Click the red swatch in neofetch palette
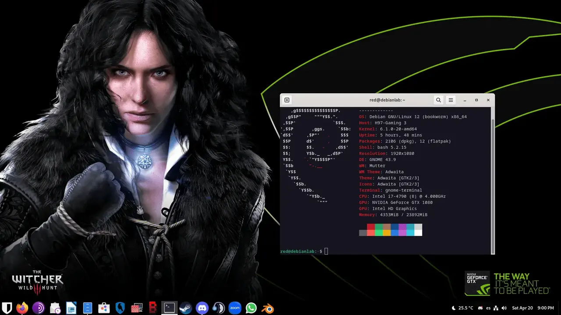Viewport: 561px width, 315px height. coord(371,227)
